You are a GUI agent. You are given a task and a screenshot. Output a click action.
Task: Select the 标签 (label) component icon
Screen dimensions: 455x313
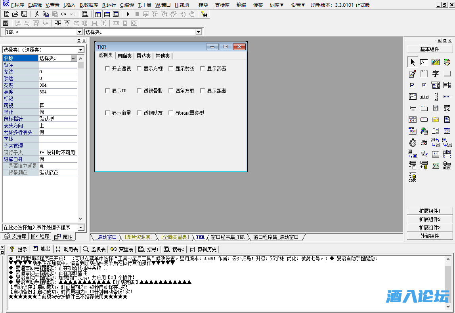[424, 61]
